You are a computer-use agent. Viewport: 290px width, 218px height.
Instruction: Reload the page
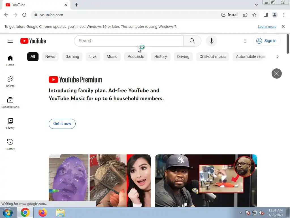click(24, 15)
